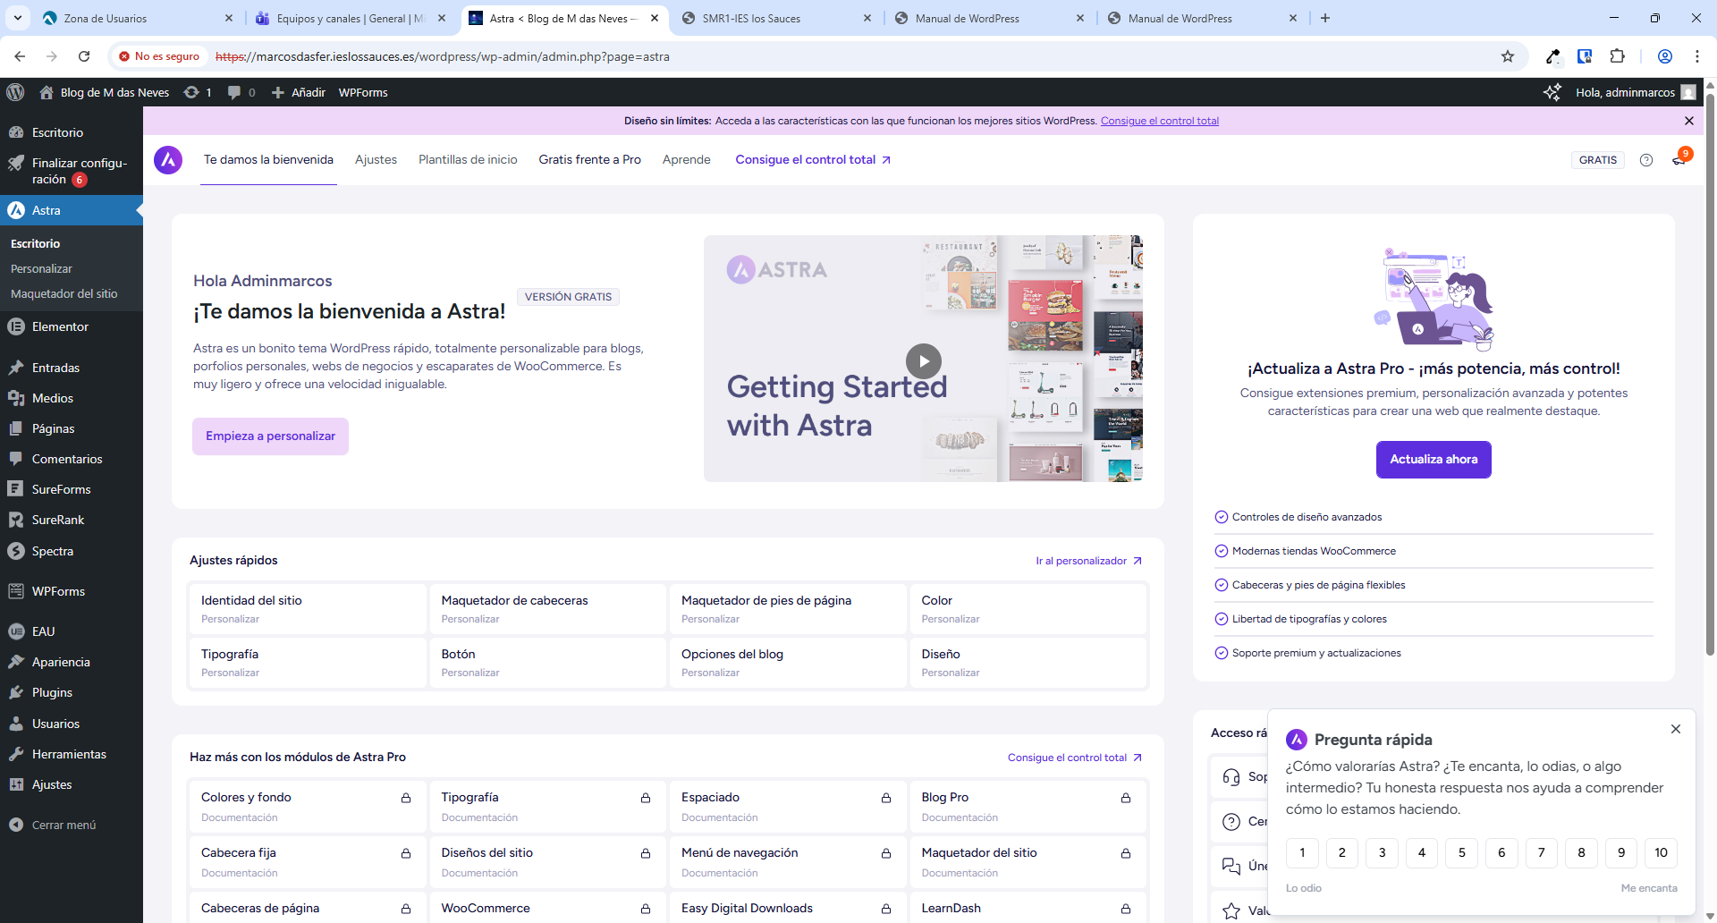Switch to the Ajustes tab in Astra
The width and height of the screenshot is (1717, 923).
pyautogui.click(x=376, y=159)
